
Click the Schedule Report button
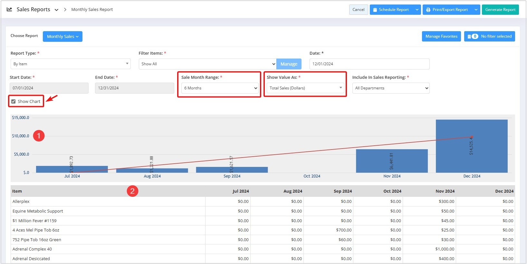pyautogui.click(x=391, y=10)
